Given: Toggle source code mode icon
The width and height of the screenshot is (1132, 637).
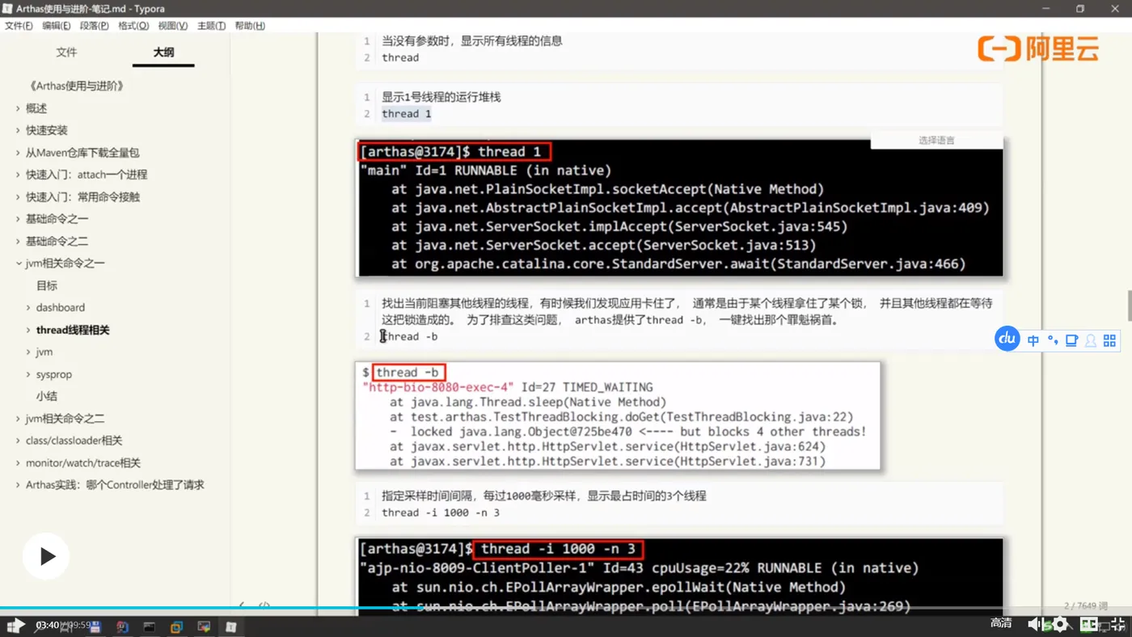Looking at the screenshot, I should [x=264, y=605].
